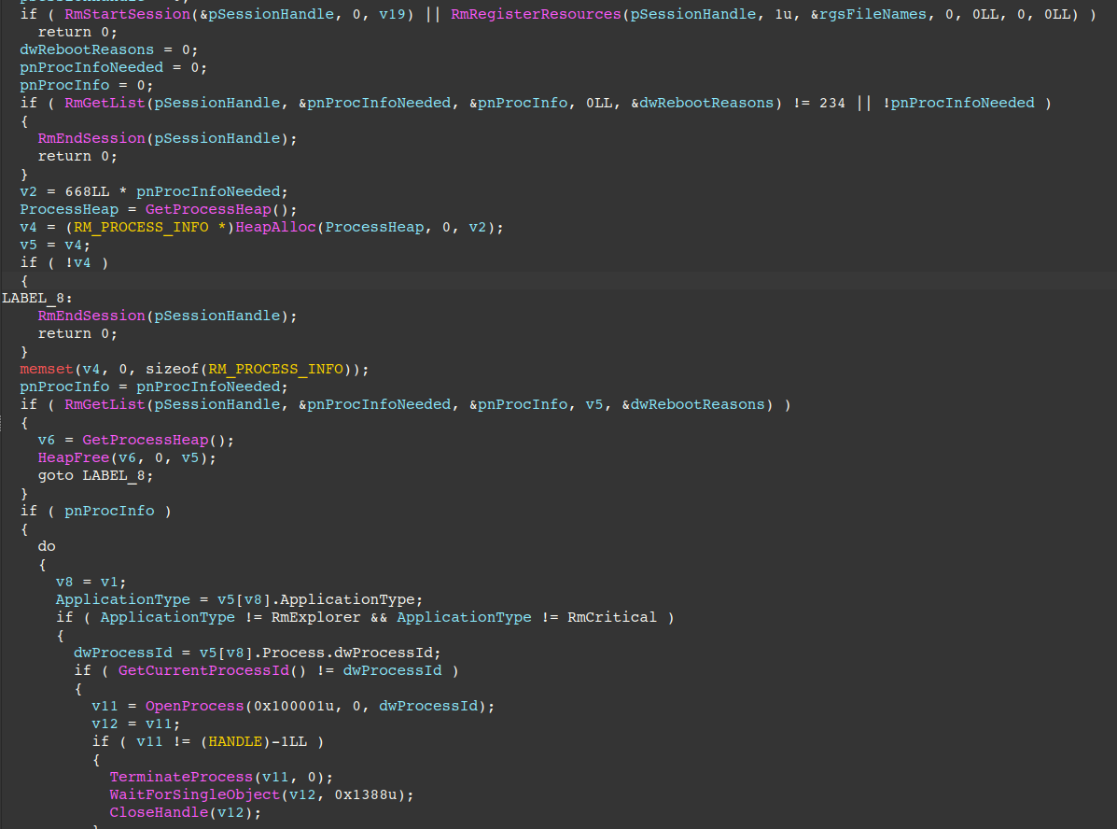
Task: Click v12 in the 'v12 = v11;' line
Action: tap(105, 724)
